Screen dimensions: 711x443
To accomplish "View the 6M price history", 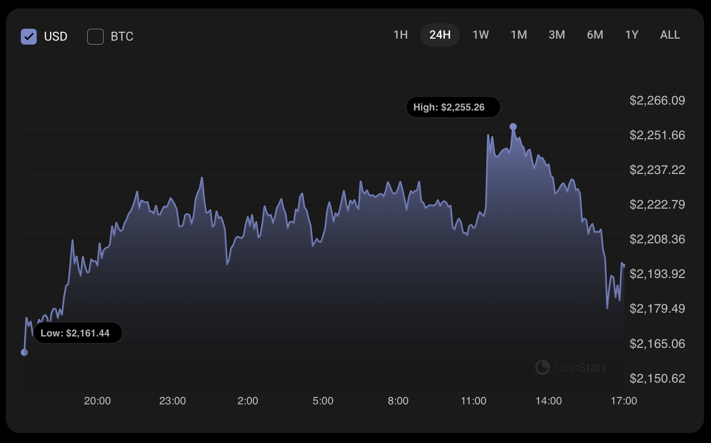I will point(595,35).
